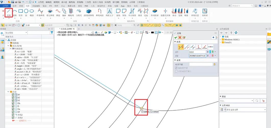
Task: Open the 方程式 equation curve tool
Action: click(x=79, y=13)
